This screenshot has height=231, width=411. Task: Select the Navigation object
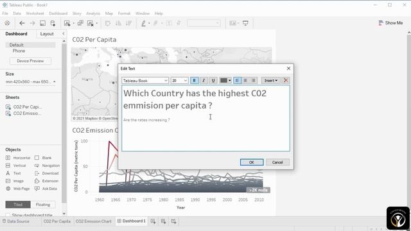point(47,166)
